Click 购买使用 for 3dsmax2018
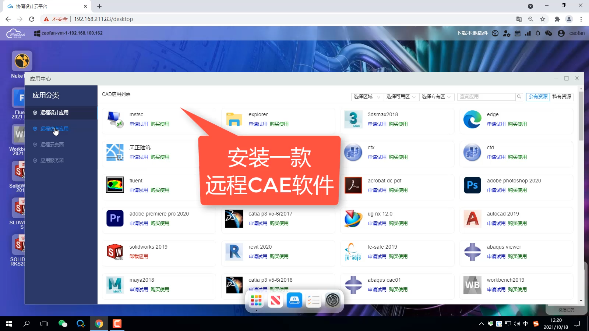589x331 pixels. pyautogui.click(x=398, y=124)
